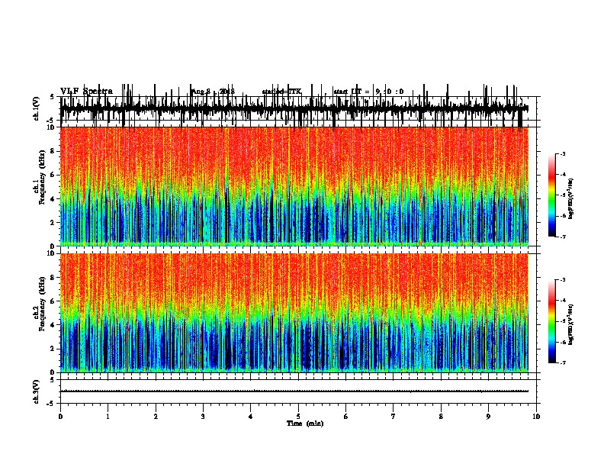Viewport: 604px width, 467px height.
Task: Click the 4 kHz tick on ch.2 axis
Action: 53,325
